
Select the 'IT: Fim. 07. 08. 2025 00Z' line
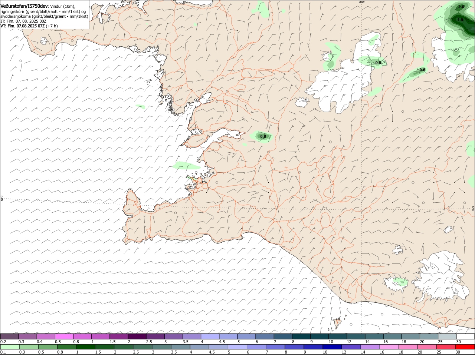[x=23, y=21]
